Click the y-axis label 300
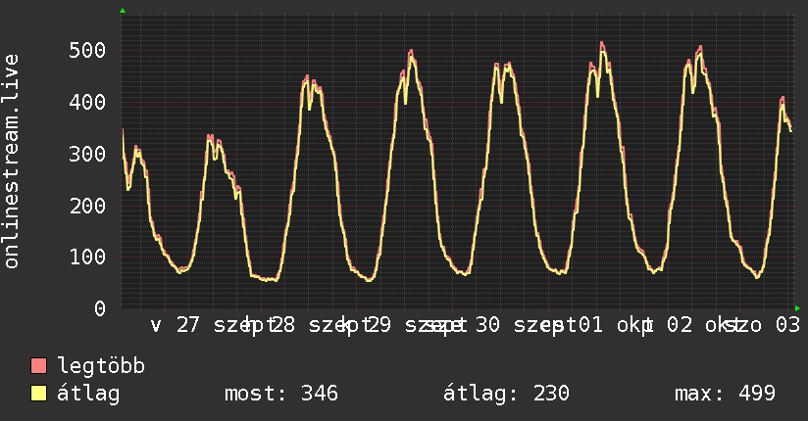The width and height of the screenshot is (808, 421). (87, 154)
